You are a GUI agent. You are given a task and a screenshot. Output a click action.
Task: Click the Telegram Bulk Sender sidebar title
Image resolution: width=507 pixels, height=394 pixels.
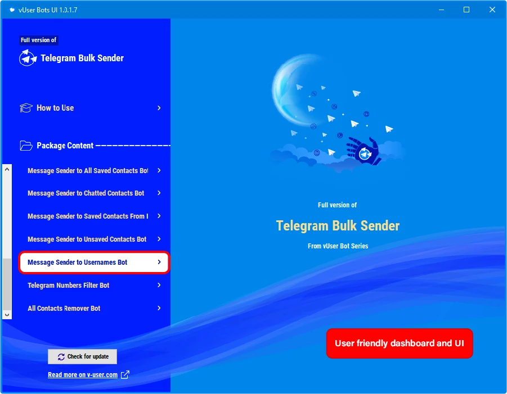(82, 58)
